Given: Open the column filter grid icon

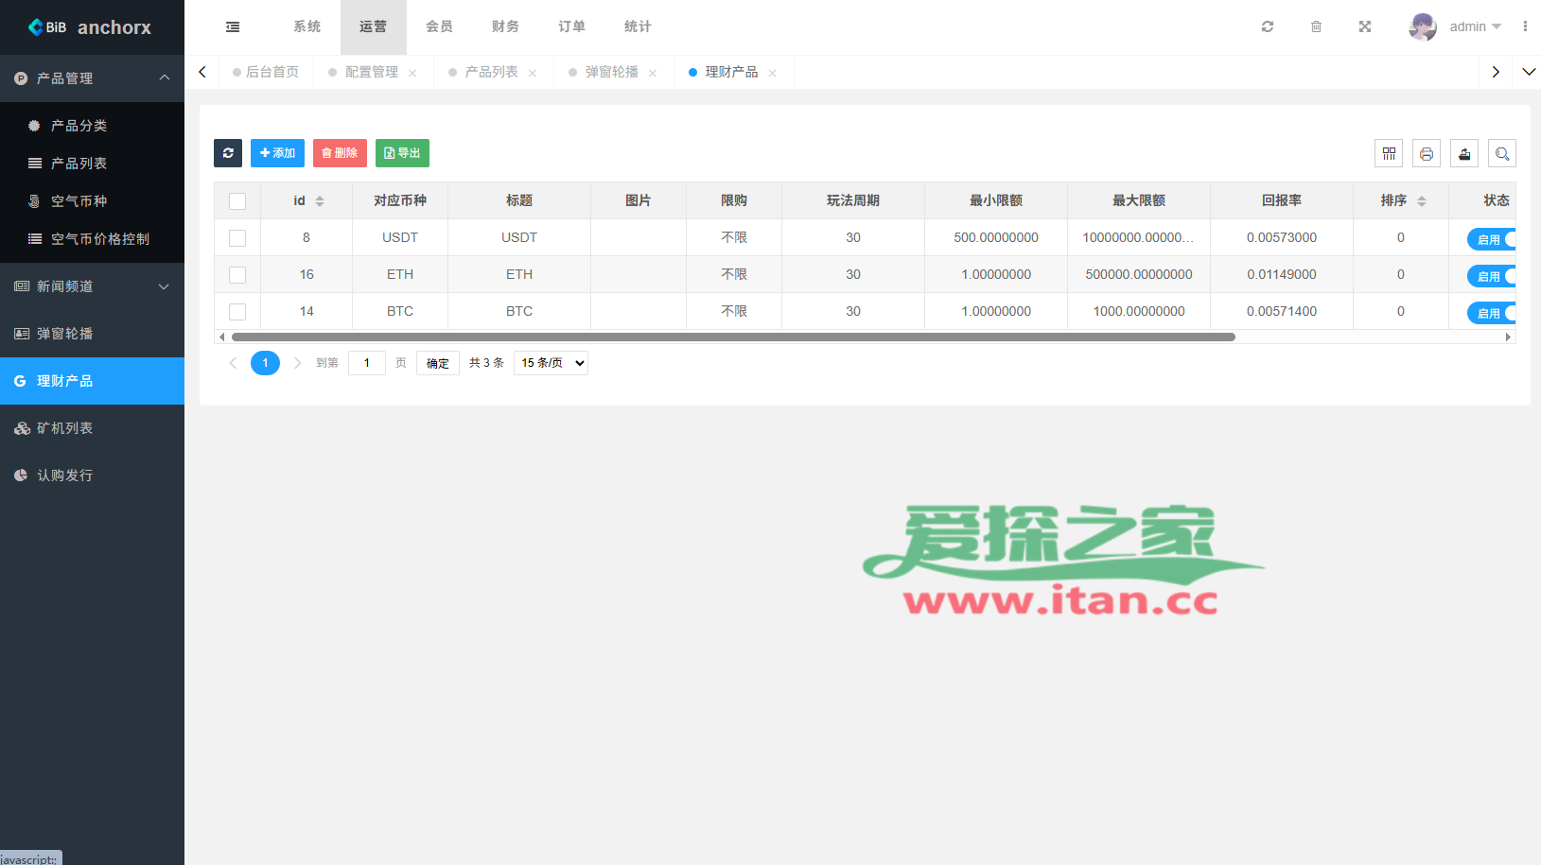Looking at the screenshot, I should [x=1389, y=153].
